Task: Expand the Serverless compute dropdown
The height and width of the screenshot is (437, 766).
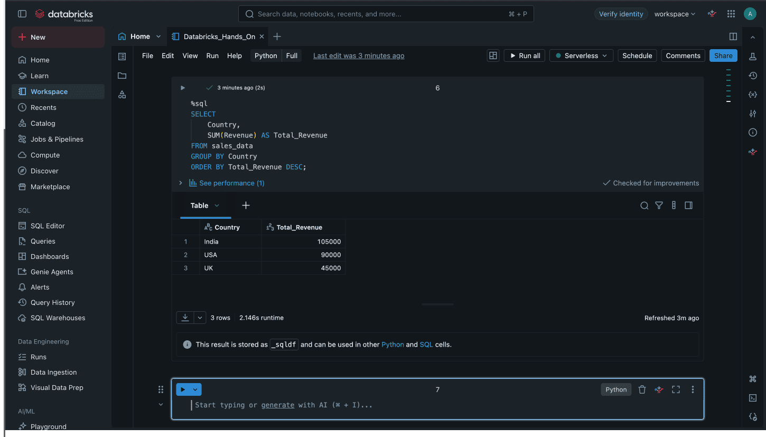Action: (x=581, y=55)
